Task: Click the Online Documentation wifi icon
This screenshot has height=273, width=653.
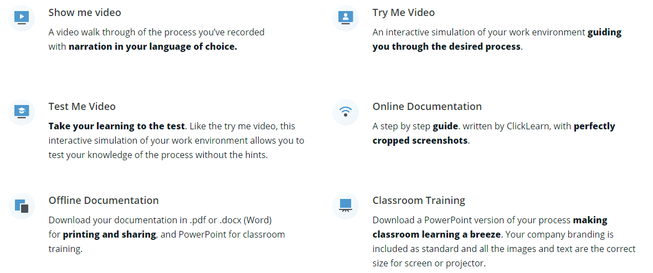Action: tap(346, 112)
